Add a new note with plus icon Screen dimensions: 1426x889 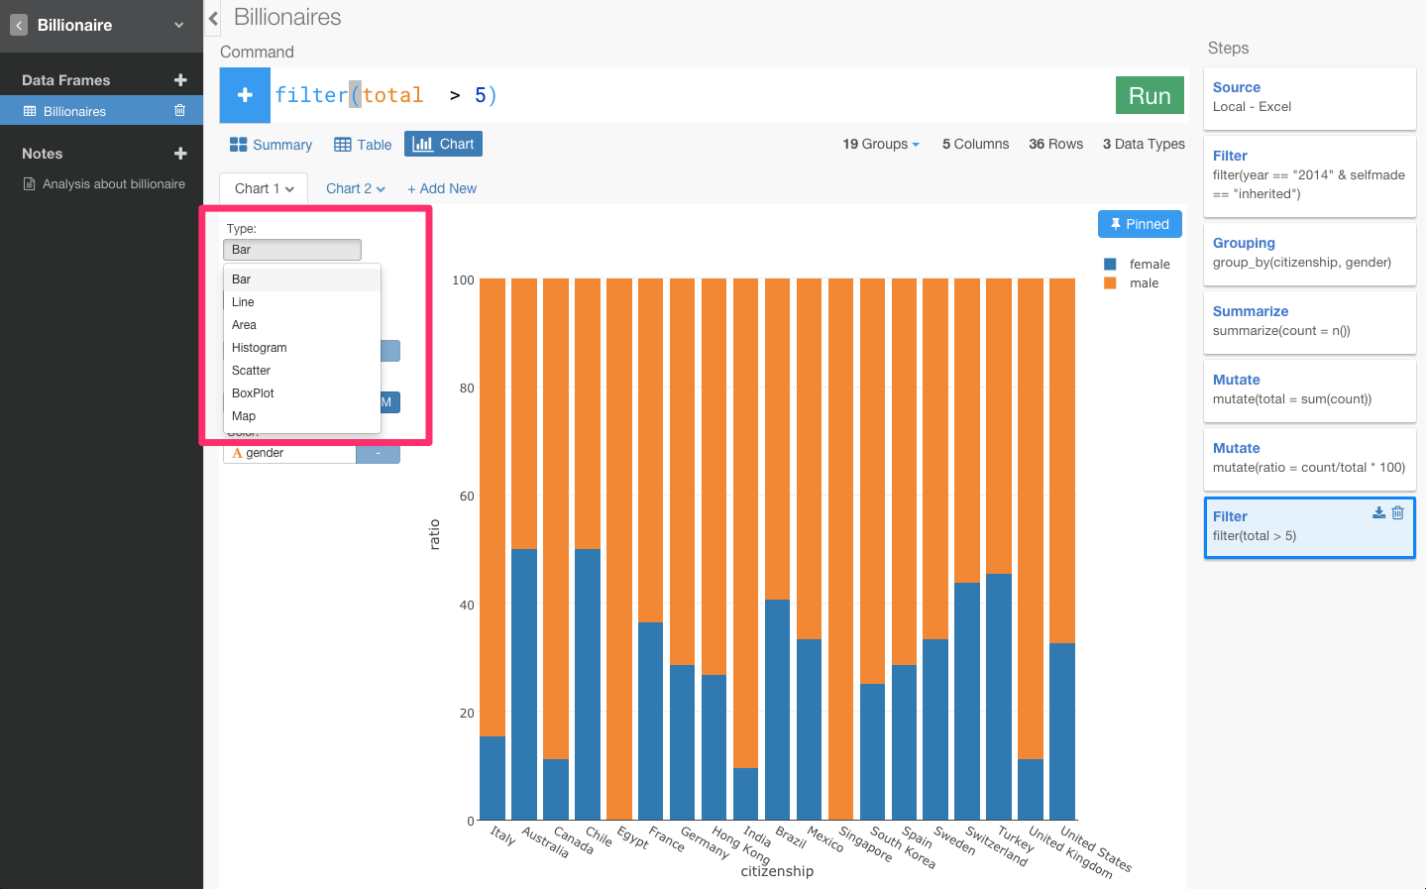point(180,154)
